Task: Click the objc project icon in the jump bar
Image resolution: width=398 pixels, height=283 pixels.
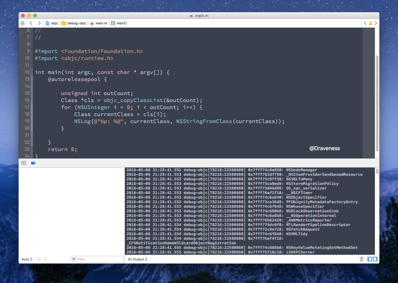Action: point(48,23)
